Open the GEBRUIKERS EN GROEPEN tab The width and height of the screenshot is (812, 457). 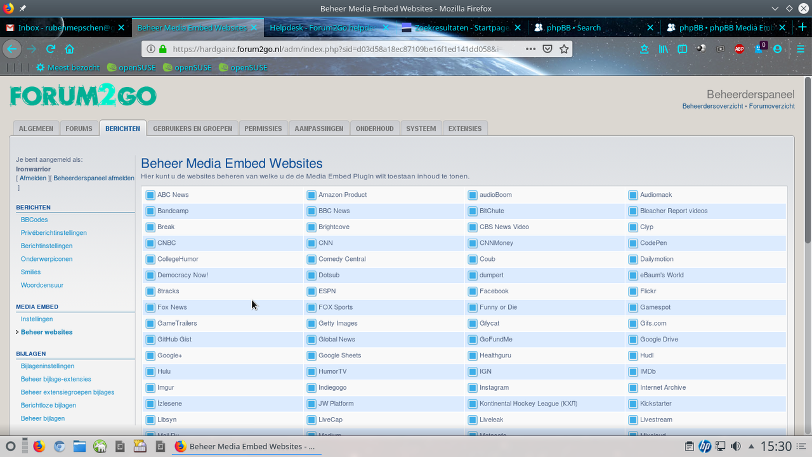(x=192, y=128)
